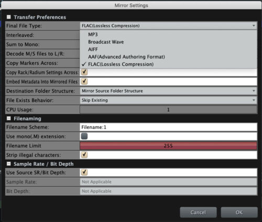Click the Decode M/S files to L/R label
Image resolution: width=262 pixels, height=222 pixels.
pyautogui.click(x=35, y=53)
